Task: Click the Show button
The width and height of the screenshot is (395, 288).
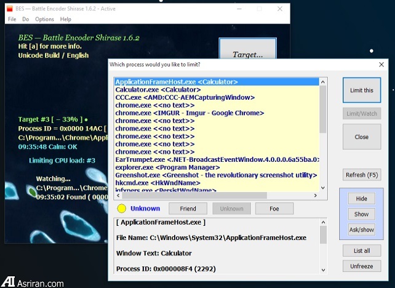Action: coord(361,214)
